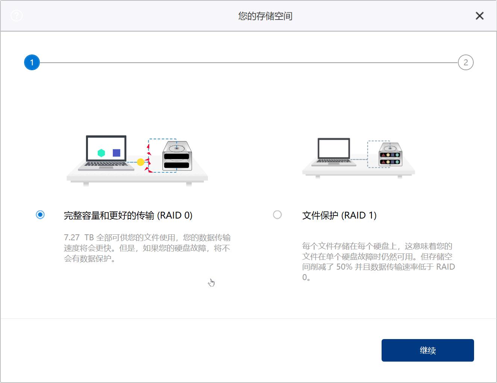Close the storage space dialog
The height and width of the screenshot is (383, 497).
[x=480, y=16]
